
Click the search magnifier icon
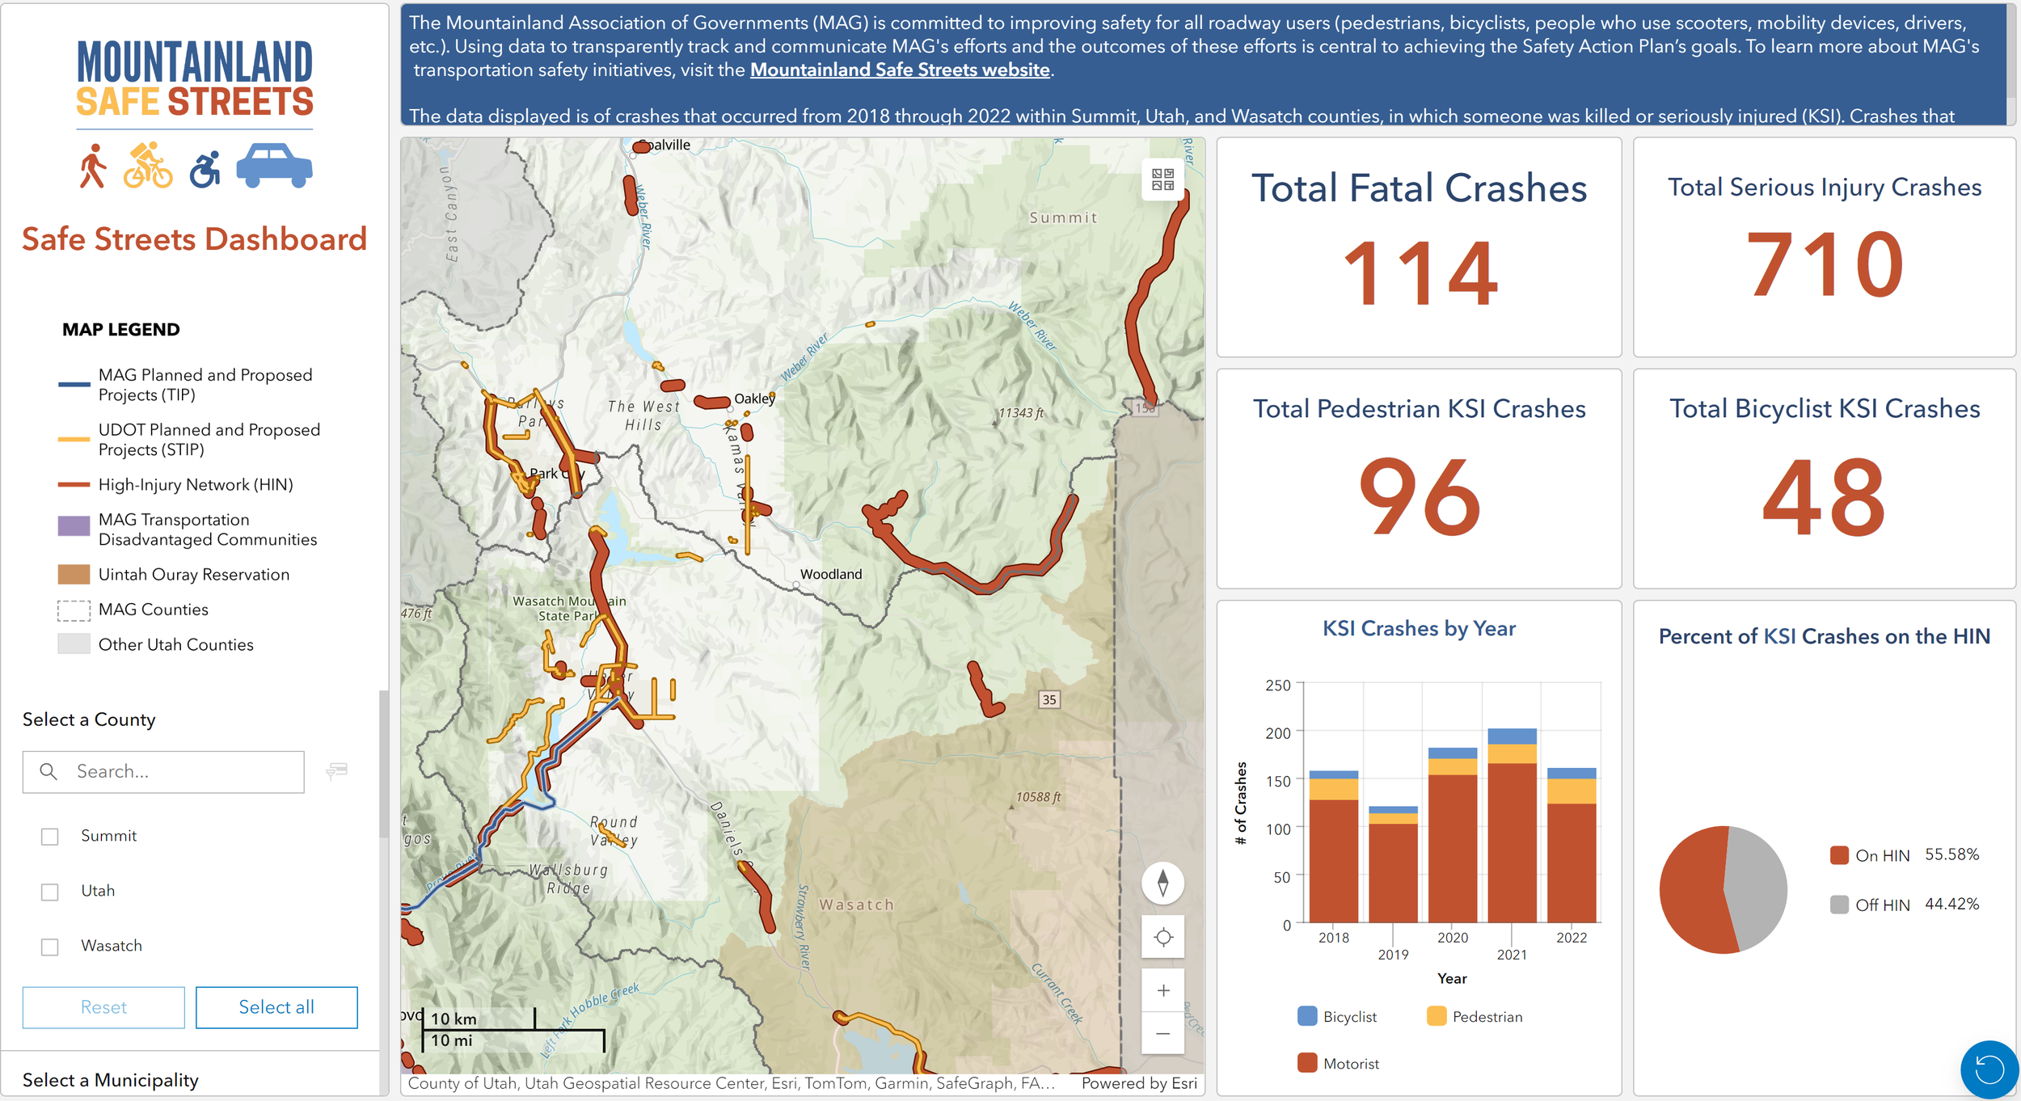(x=49, y=771)
